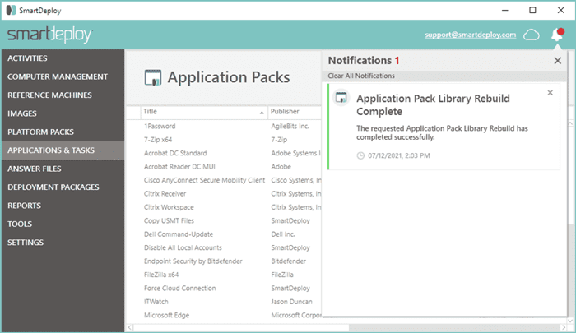Open Answer Files
576x333 pixels.
click(x=63, y=169)
